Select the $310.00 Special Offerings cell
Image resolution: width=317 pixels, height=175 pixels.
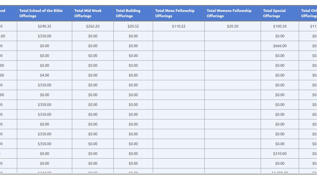tap(280, 154)
